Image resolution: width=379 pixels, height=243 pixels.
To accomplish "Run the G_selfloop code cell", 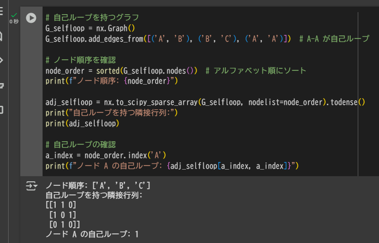I will click(x=31, y=18).
